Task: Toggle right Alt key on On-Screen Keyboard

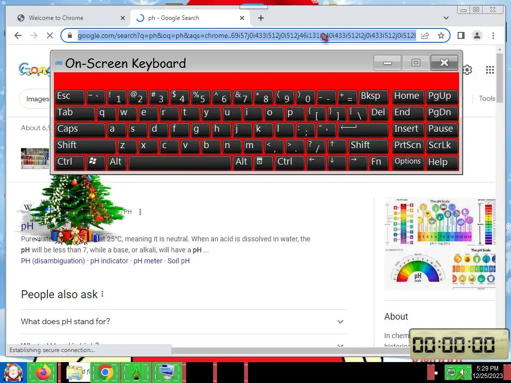Action: pyautogui.click(x=243, y=162)
